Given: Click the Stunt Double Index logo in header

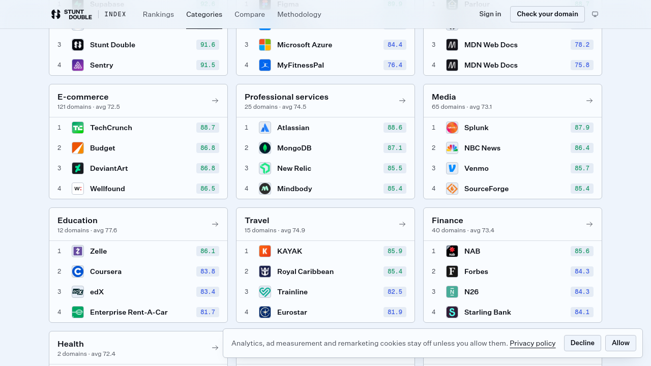Looking at the screenshot, I should [88, 14].
